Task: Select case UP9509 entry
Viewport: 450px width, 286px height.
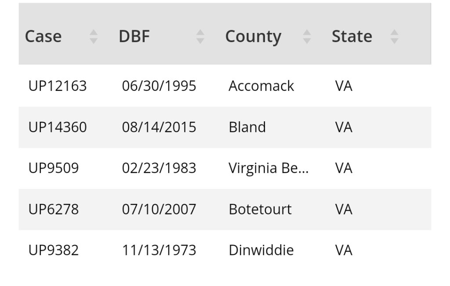Action: 54,168
